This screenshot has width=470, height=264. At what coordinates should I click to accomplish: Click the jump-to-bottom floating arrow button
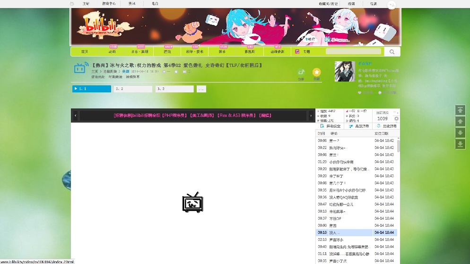tap(460, 144)
